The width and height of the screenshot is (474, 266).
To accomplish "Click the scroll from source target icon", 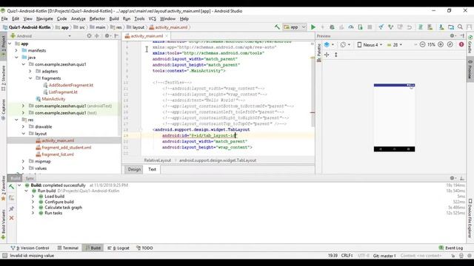I will [x=89, y=35].
